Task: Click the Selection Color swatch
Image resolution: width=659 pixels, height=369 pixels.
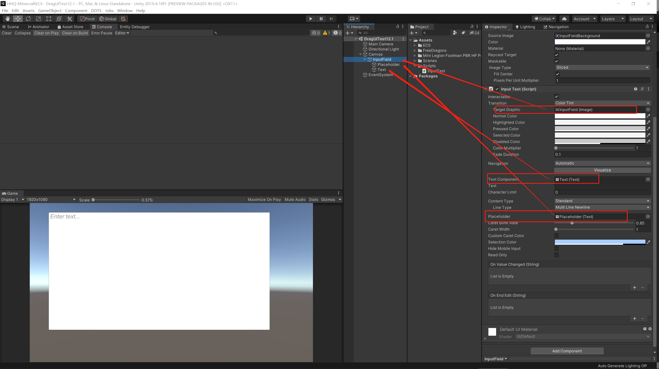Action: click(599, 242)
